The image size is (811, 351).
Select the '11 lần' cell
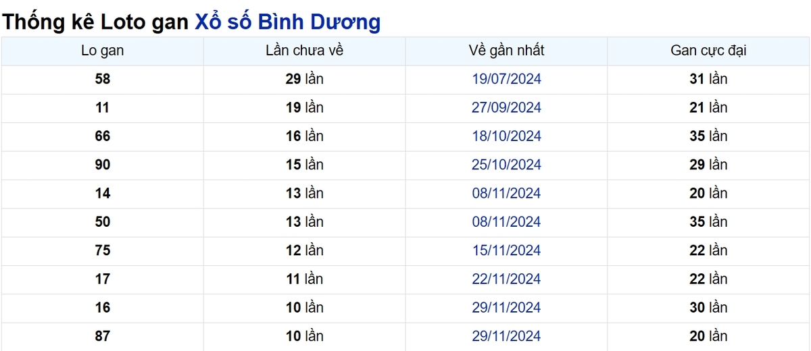pos(305,279)
